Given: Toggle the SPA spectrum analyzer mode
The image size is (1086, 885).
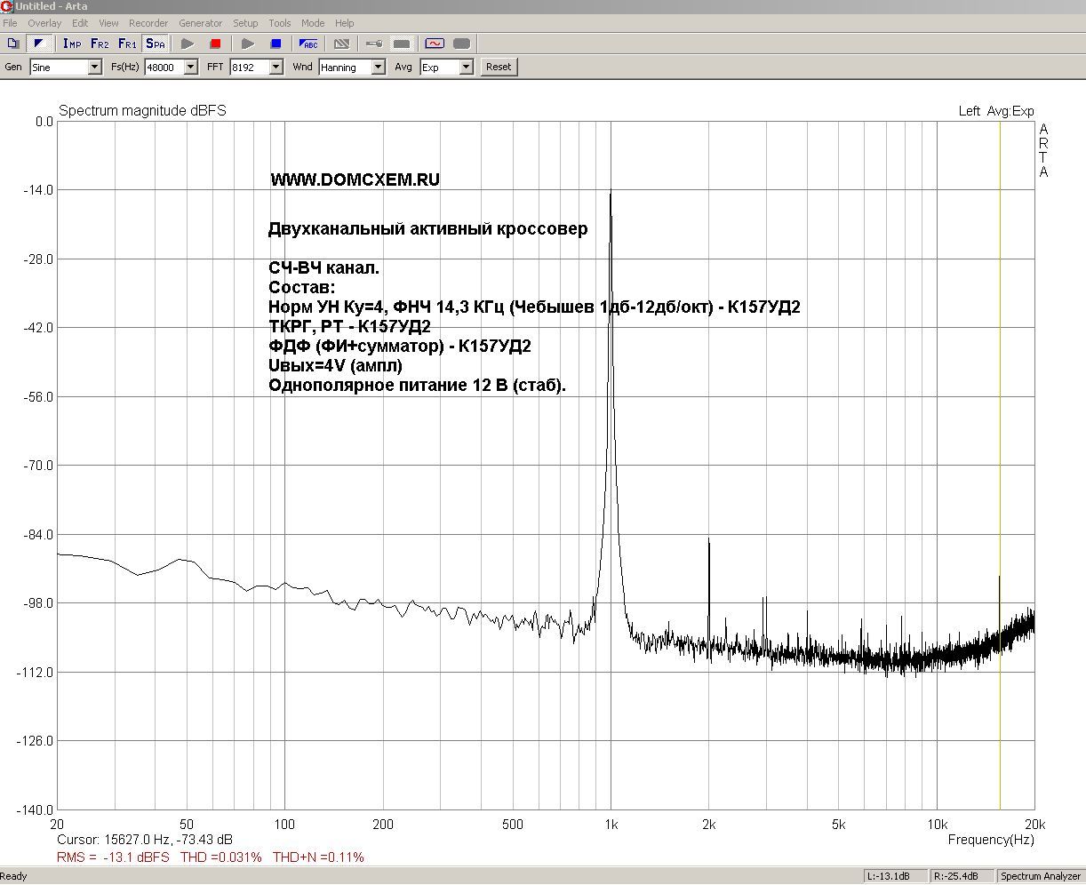Looking at the screenshot, I should coord(156,44).
